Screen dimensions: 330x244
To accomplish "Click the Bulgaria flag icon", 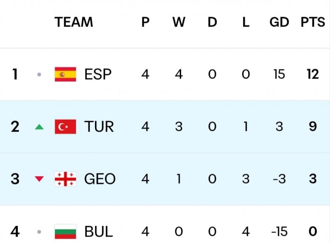I will (65, 232).
